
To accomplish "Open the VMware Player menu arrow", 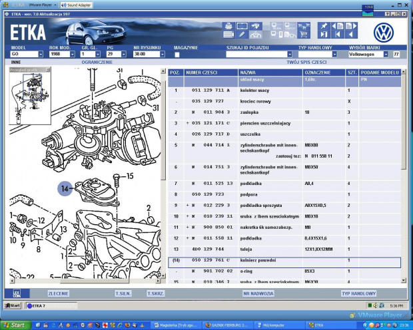I will 55,5.
